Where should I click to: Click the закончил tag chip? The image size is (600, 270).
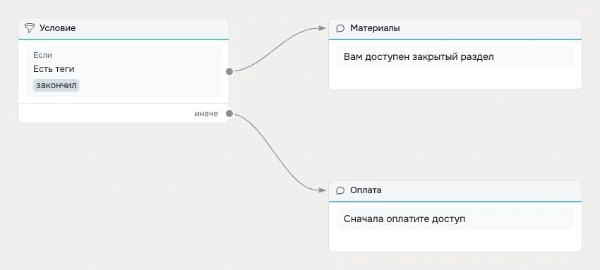56,85
